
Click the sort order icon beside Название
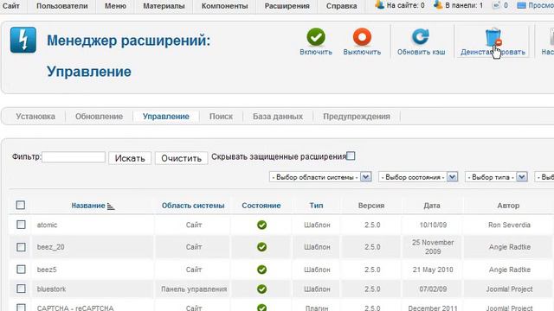(111, 206)
